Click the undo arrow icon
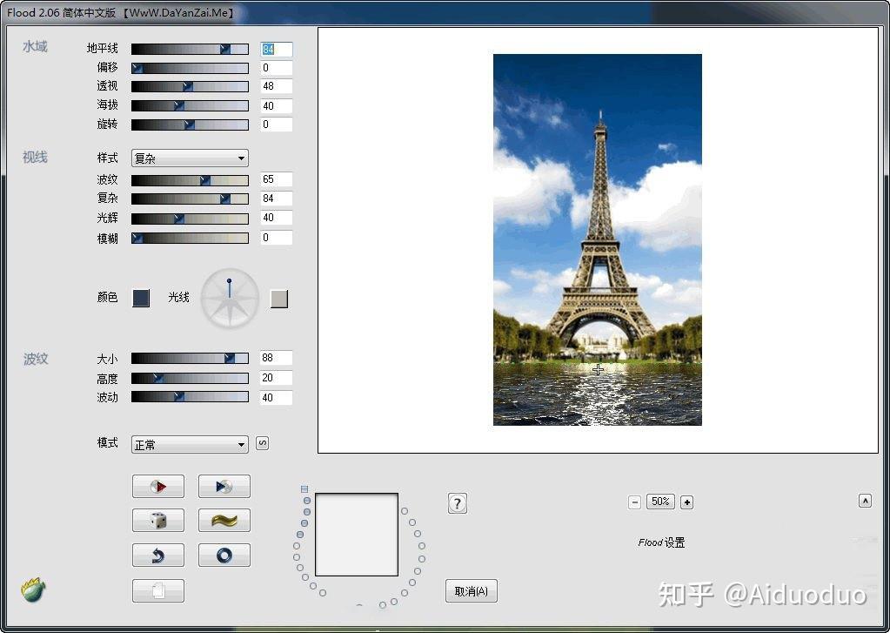Screen dimensions: 890x633 pyautogui.click(x=157, y=555)
